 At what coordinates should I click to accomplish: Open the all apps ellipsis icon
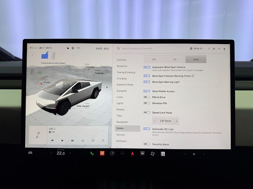tap(122, 153)
